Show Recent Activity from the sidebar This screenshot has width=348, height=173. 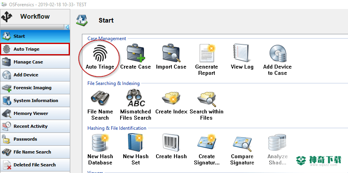tap(35, 126)
